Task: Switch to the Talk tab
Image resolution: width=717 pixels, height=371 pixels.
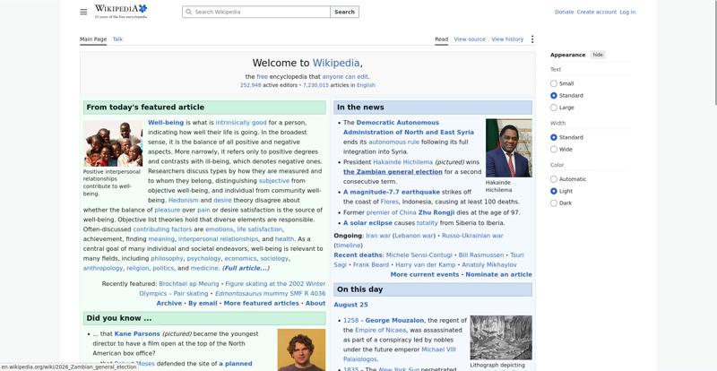Action: click(x=117, y=39)
